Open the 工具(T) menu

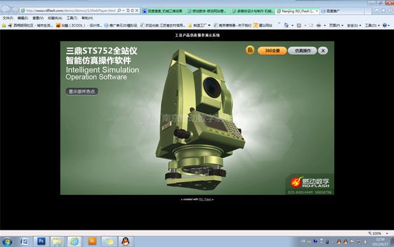[x=72, y=18]
